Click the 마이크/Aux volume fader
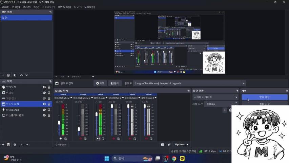Image resolution: width=289 pixels, height=163 pixels. click(x=97, y=114)
